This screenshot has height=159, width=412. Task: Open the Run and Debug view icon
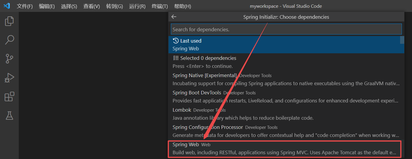point(9,77)
